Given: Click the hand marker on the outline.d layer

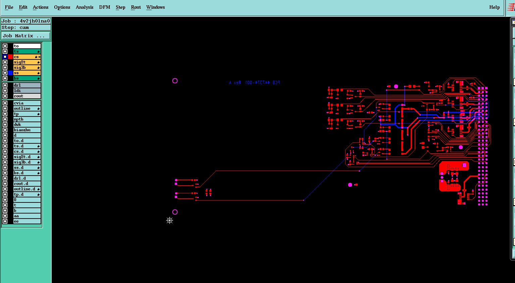Looking at the screenshot, I should click(x=39, y=189).
